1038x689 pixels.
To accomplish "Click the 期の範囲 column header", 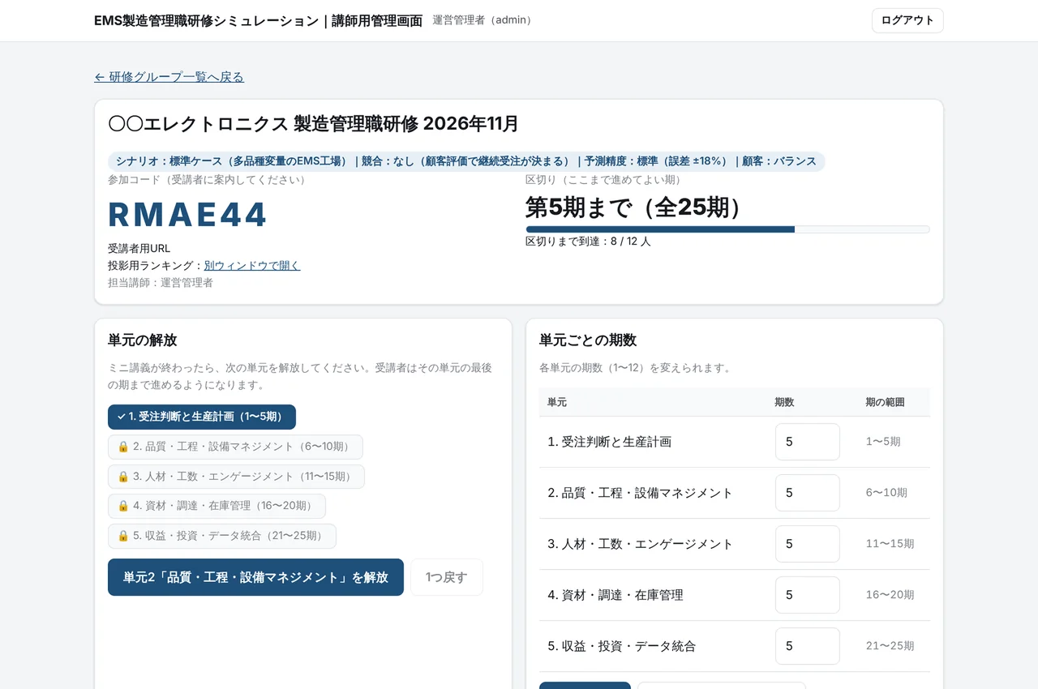I will (885, 402).
